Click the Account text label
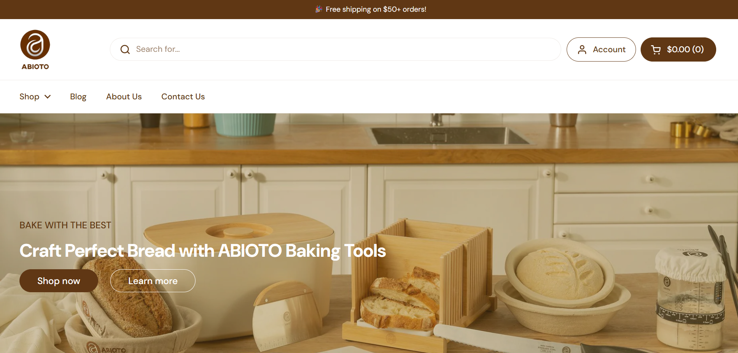This screenshot has height=353, width=738. pos(609,49)
